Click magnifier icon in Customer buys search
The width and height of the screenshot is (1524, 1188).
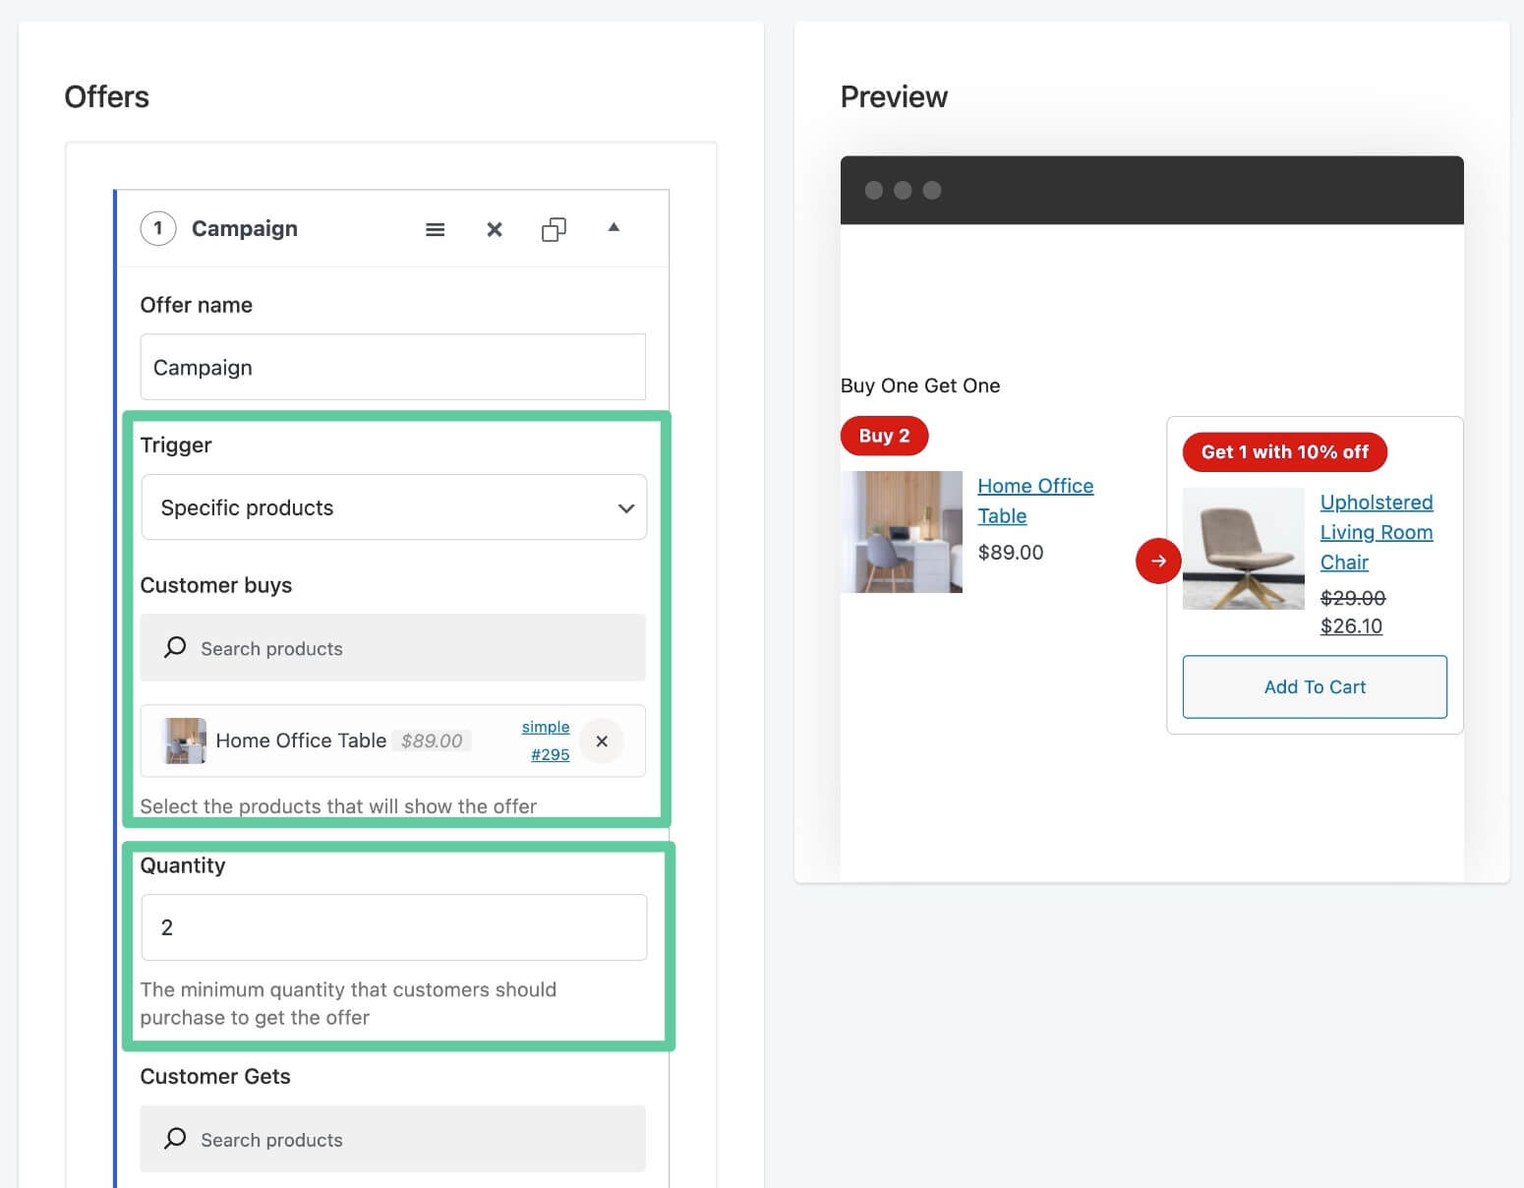175,647
